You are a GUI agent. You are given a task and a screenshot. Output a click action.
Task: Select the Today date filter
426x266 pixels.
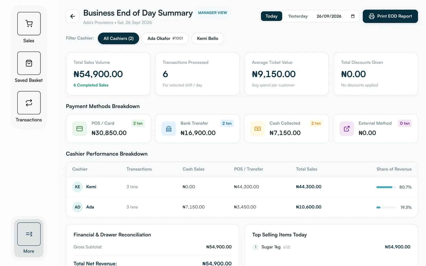pos(271,16)
